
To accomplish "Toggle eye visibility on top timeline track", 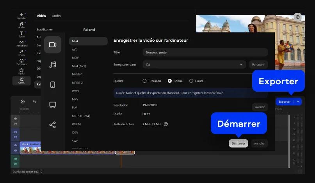I will tap(16, 119).
